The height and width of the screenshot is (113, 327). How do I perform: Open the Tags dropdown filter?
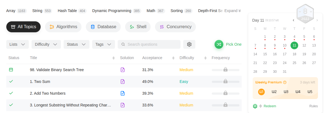point(103,44)
